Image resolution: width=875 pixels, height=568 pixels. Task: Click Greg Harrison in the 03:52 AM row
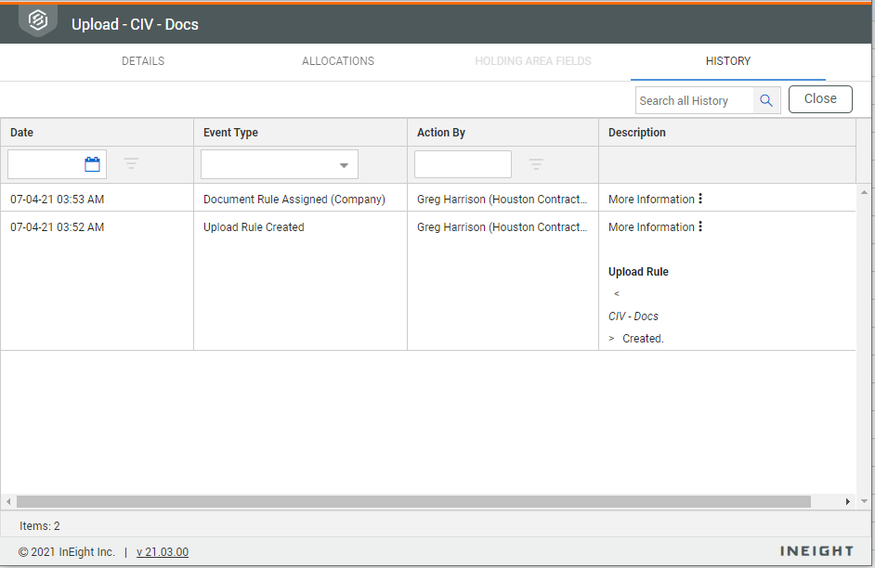(502, 226)
